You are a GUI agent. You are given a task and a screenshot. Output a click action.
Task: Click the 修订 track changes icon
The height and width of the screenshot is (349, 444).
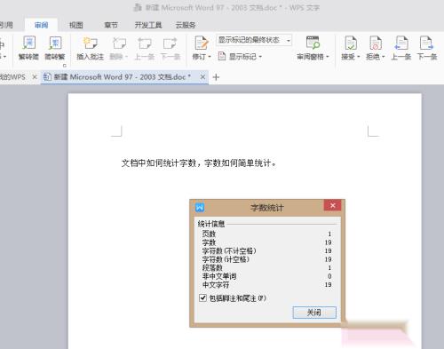(202, 44)
